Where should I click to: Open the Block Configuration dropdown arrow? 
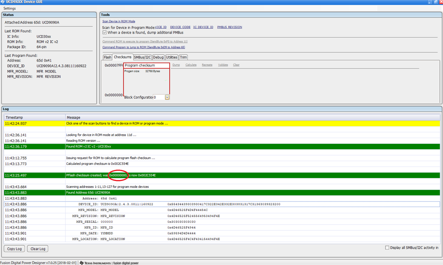(167, 97)
